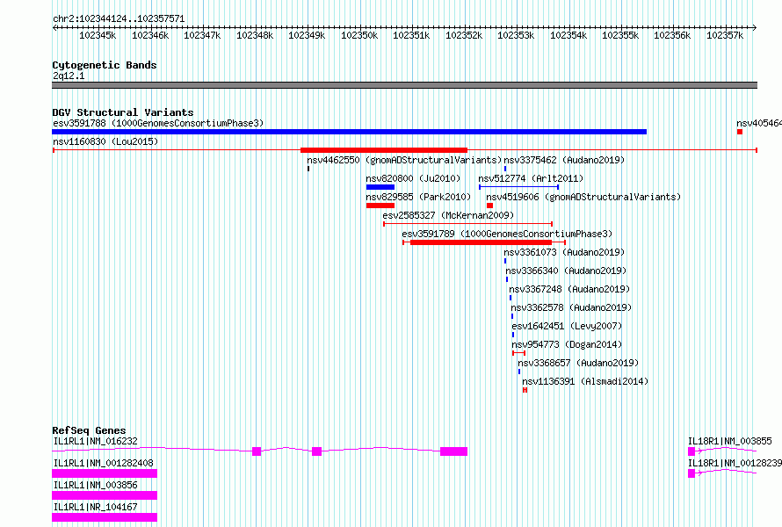Open the esv3591788 (1000GenomesConsortiumPhase3) variant label
The width and height of the screenshot is (782, 527).
[158, 123]
